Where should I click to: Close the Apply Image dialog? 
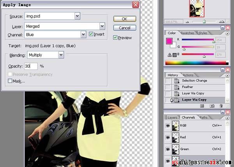[x=135, y=5]
